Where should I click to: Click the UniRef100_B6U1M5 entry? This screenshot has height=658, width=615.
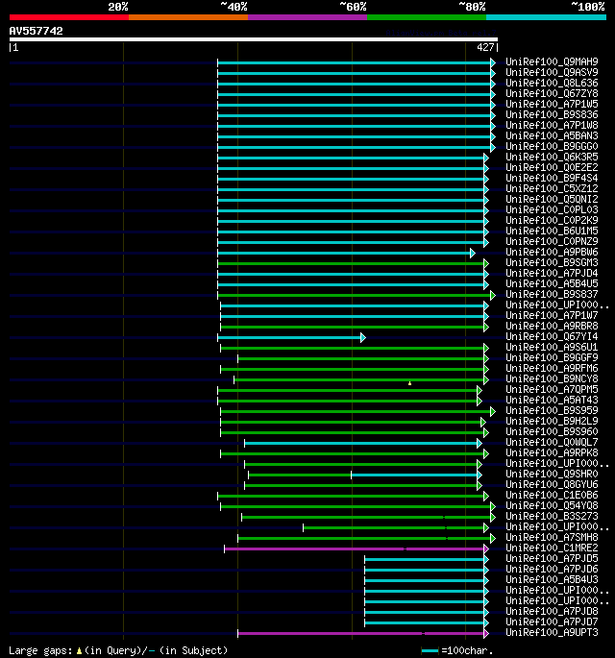coord(552,231)
